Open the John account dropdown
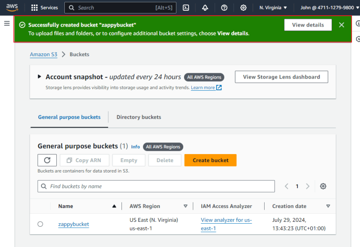360x247 pixels. [330, 8]
